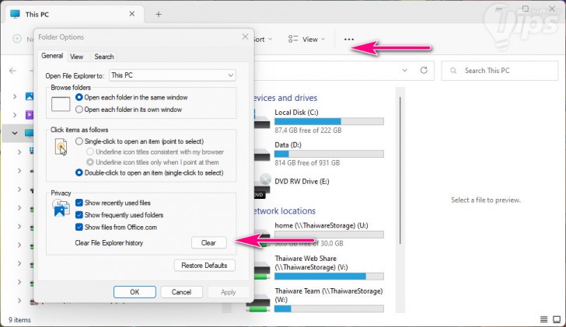The image size is (566, 327).
Task: Click the Pictures icon in sidebar
Action: 30,96
